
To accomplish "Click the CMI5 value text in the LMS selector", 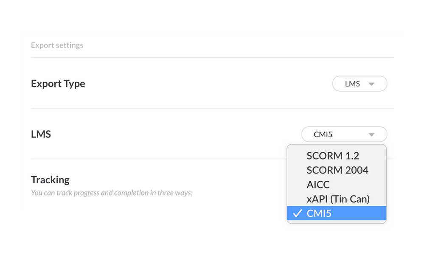I will (x=323, y=135).
